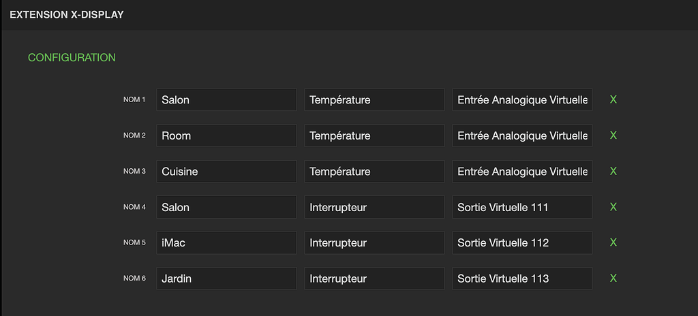Click NOM 4 Salon name field
The height and width of the screenshot is (316, 698).
pyautogui.click(x=226, y=207)
